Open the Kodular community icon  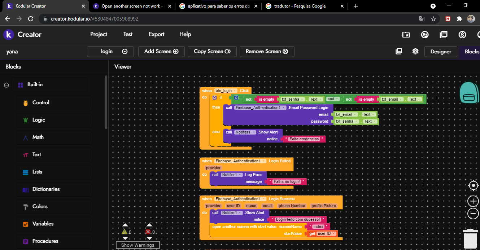(x=425, y=35)
